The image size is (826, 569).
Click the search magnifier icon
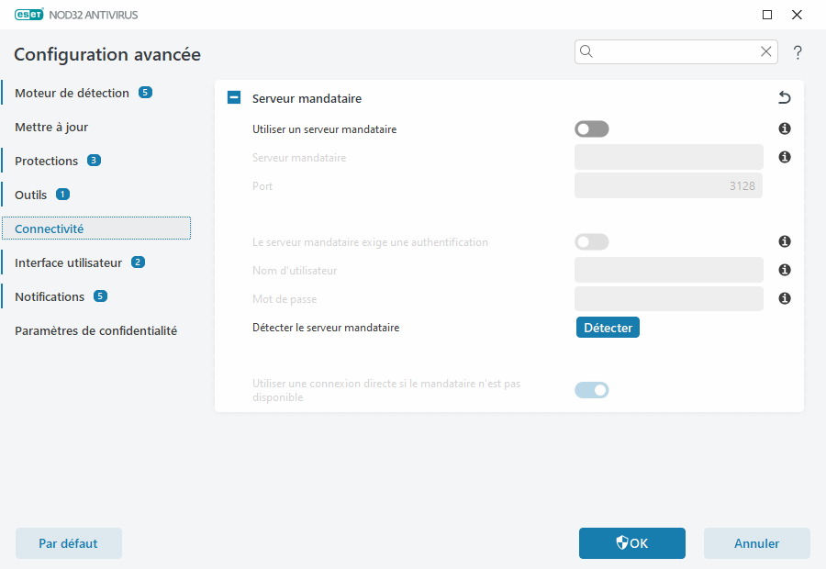[x=586, y=51]
